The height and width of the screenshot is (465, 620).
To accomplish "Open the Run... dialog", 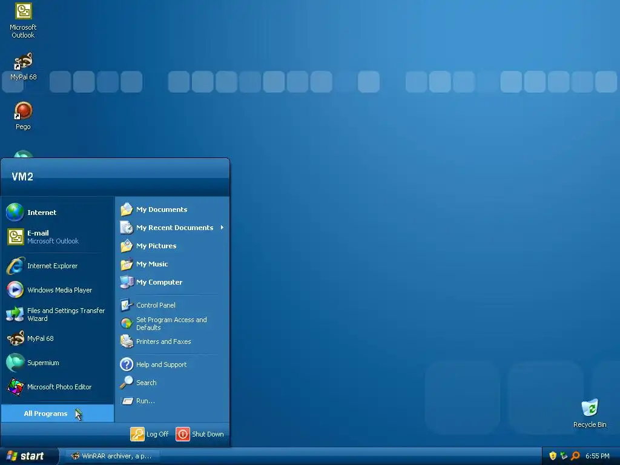I will pyautogui.click(x=172, y=401).
